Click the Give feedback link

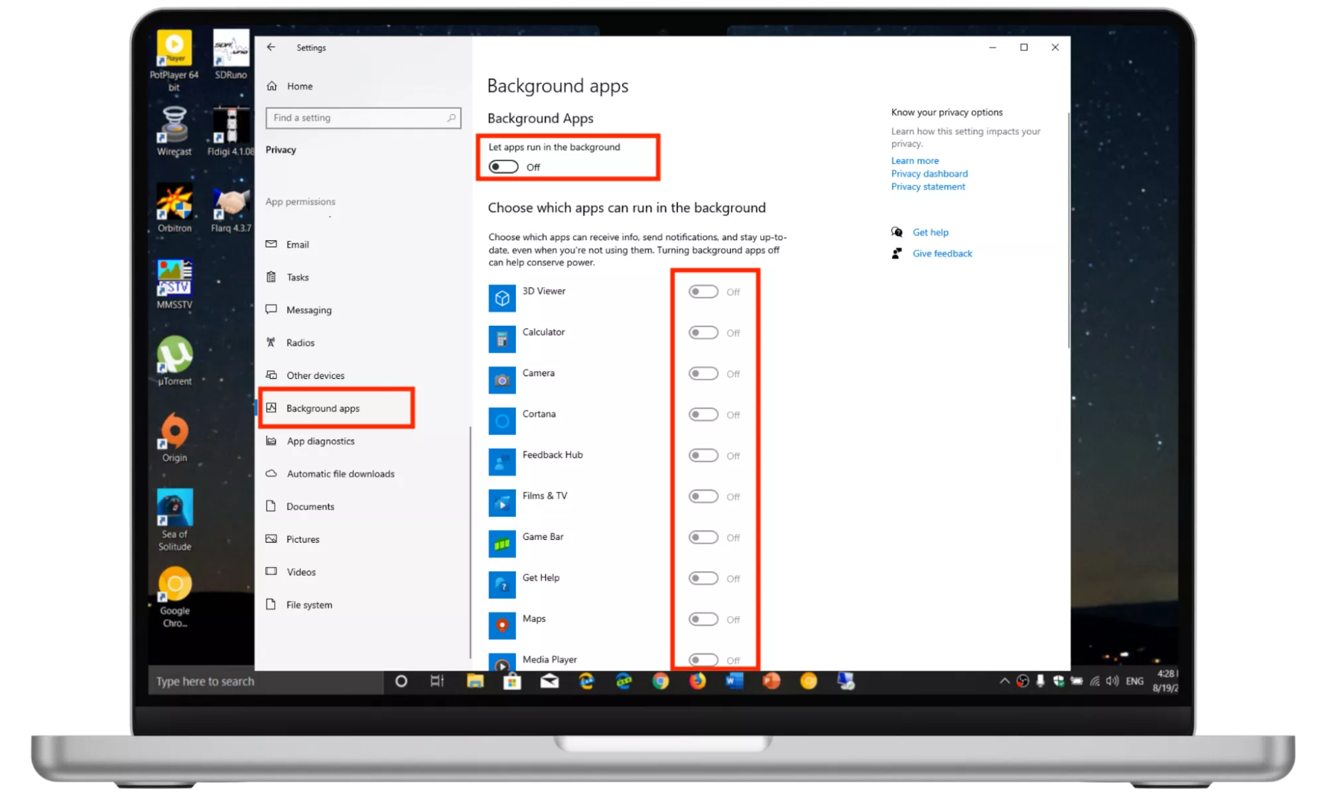tap(942, 253)
